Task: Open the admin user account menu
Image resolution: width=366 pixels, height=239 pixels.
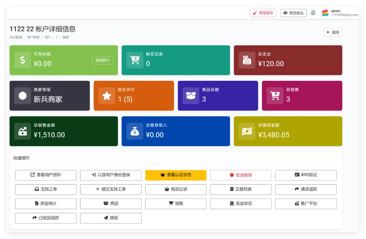Action: tap(339, 13)
